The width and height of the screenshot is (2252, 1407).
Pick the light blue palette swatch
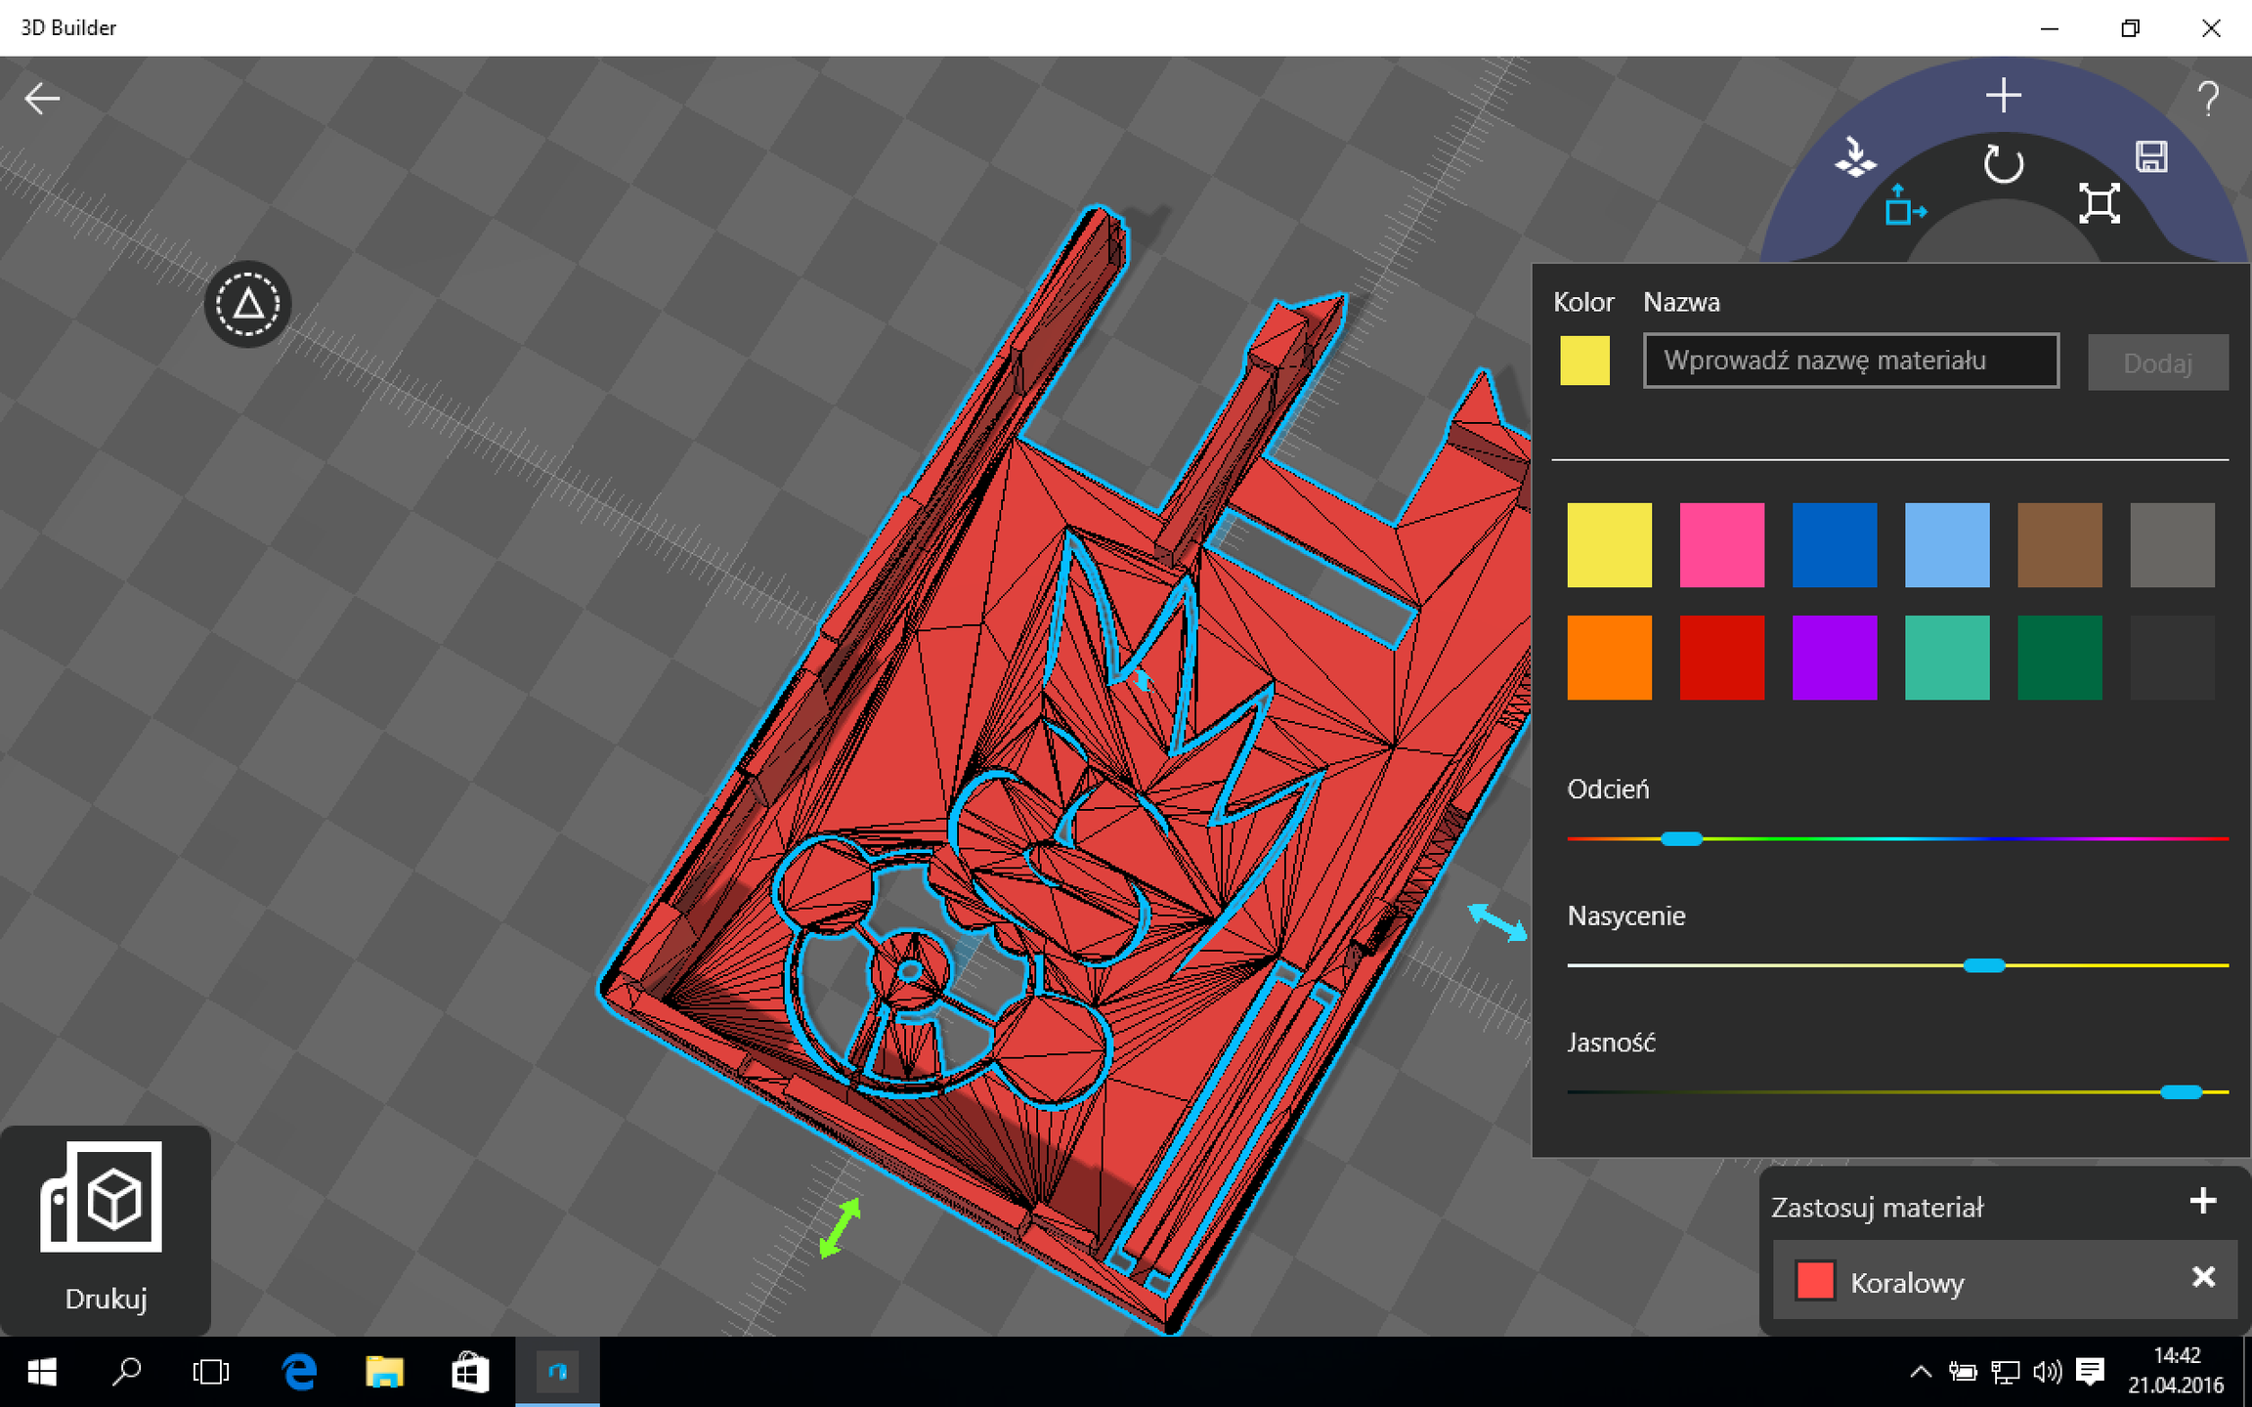(1946, 545)
